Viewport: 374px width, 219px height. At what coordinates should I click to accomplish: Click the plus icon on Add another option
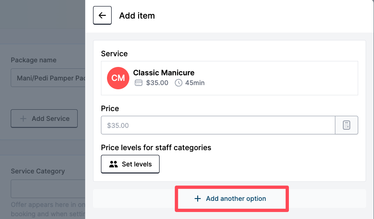198,199
